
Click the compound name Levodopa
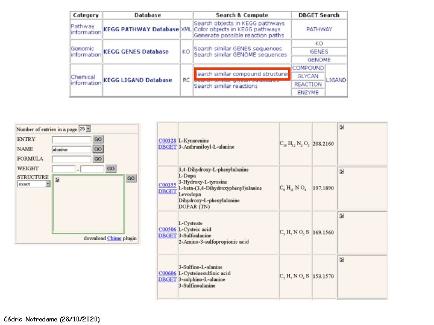point(190,194)
